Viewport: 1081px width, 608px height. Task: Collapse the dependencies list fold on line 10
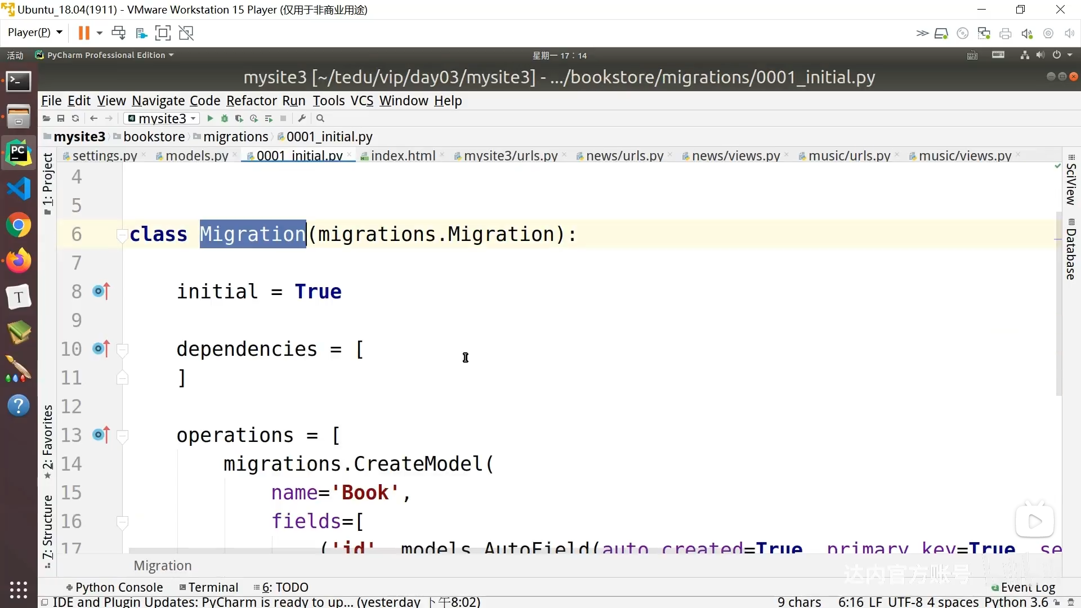click(122, 349)
